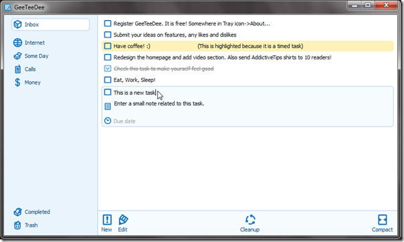Open the Some Day list
This screenshot has width=404, height=242.
click(36, 56)
